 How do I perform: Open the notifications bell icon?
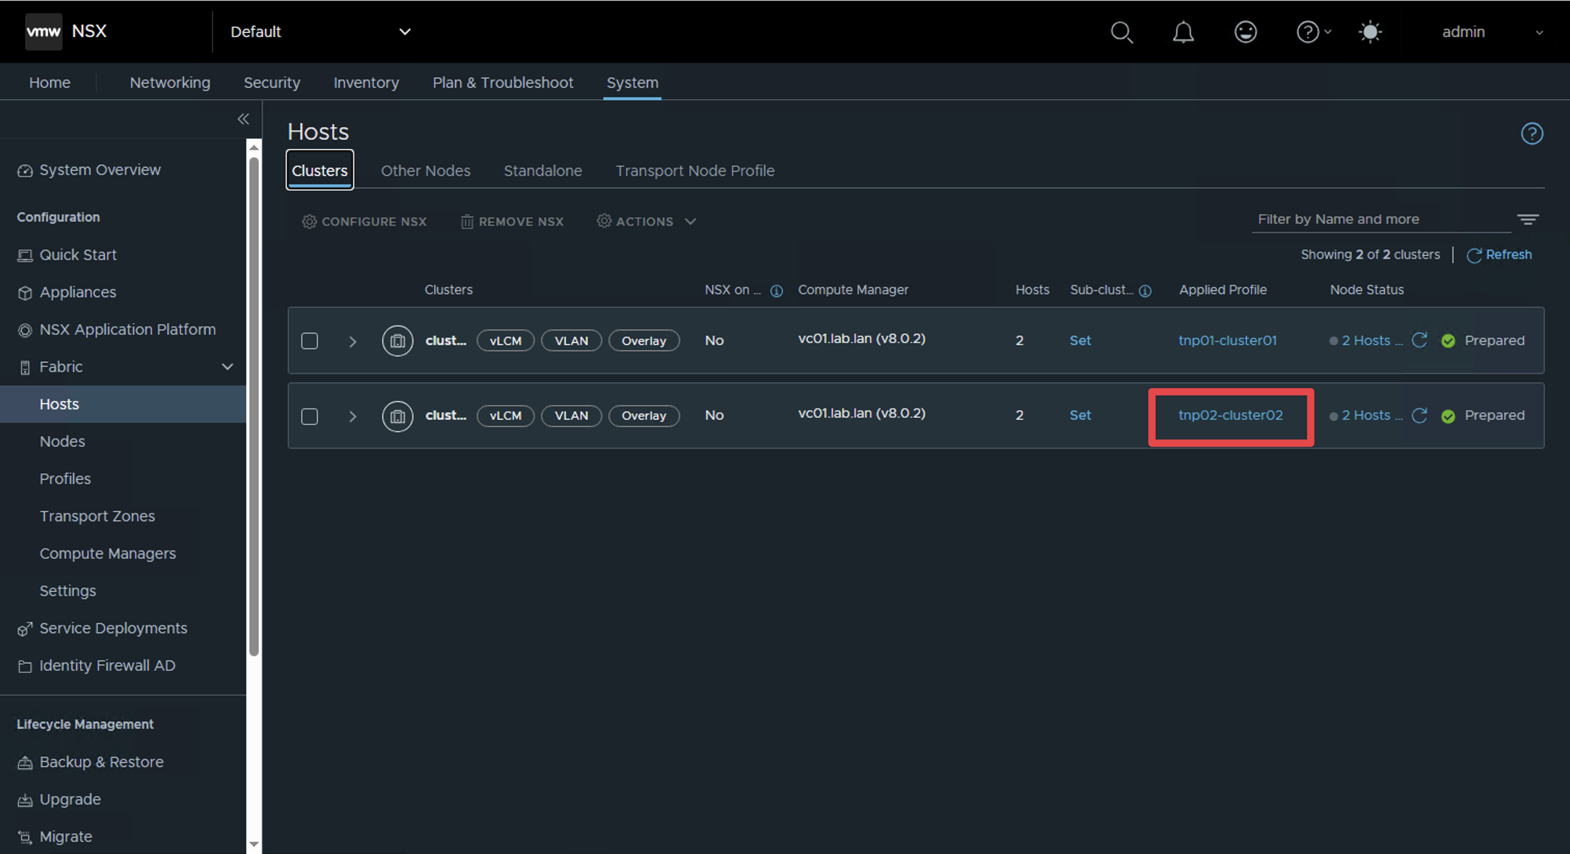pyautogui.click(x=1184, y=32)
